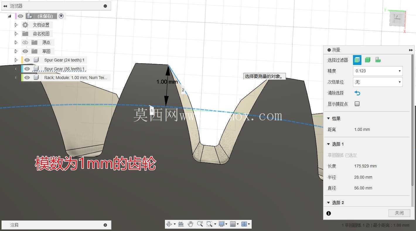Hide Spur Gear (24 teeth):1
Screen dimensions: 416x231
point(27,60)
